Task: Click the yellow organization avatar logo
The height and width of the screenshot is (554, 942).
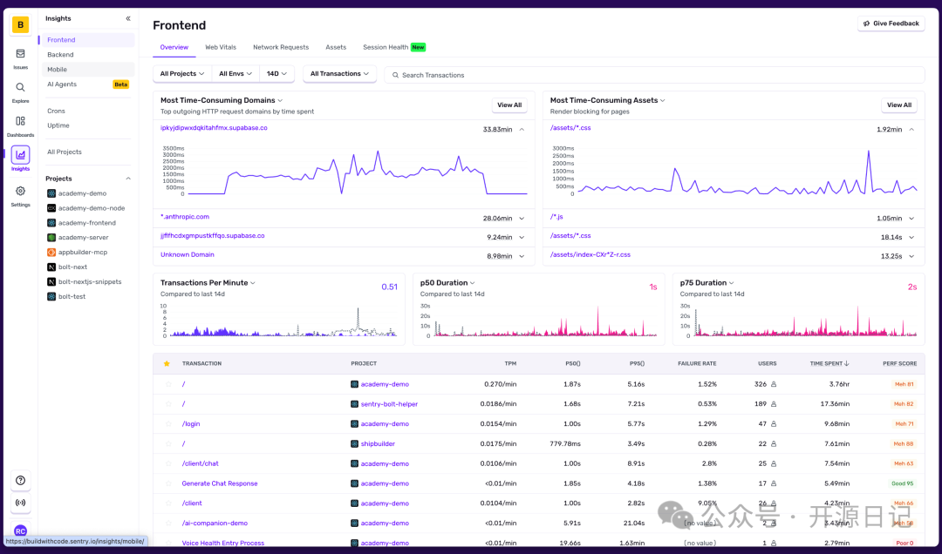Action: coord(20,24)
